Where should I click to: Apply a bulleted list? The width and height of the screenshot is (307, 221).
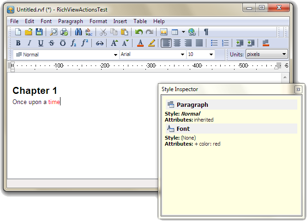click(214, 43)
